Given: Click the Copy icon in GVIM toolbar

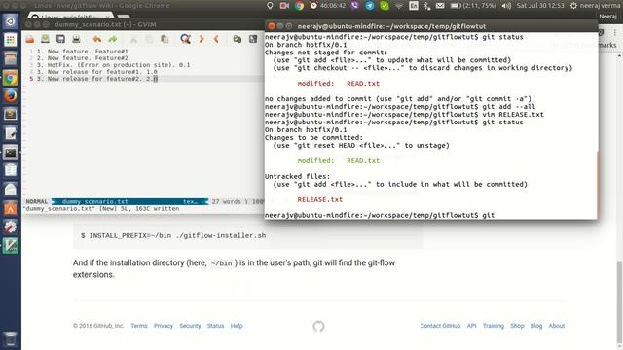Looking at the screenshot, I should pos(149,39).
